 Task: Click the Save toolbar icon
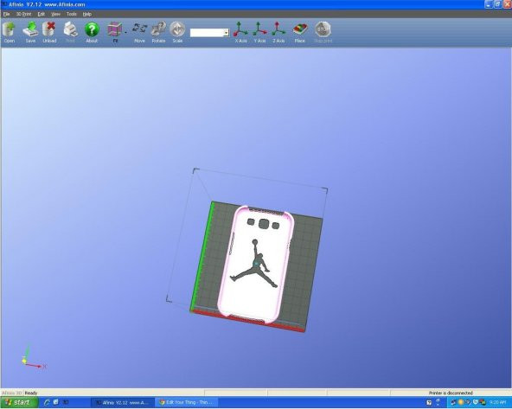coord(30,32)
